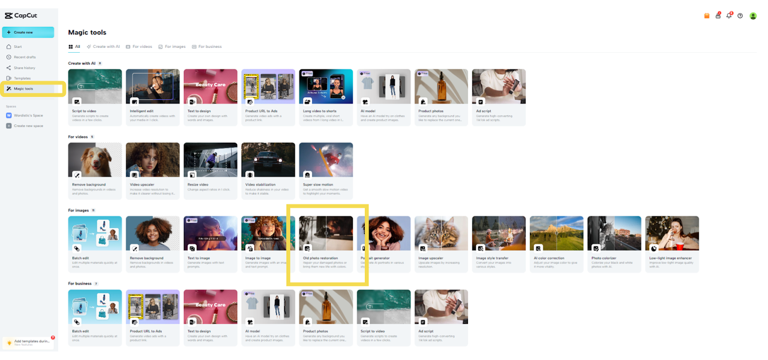The height and width of the screenshot is (360, 768).
Task: Click Text to design icon under Create with AI
Action: tap(192, 102)
